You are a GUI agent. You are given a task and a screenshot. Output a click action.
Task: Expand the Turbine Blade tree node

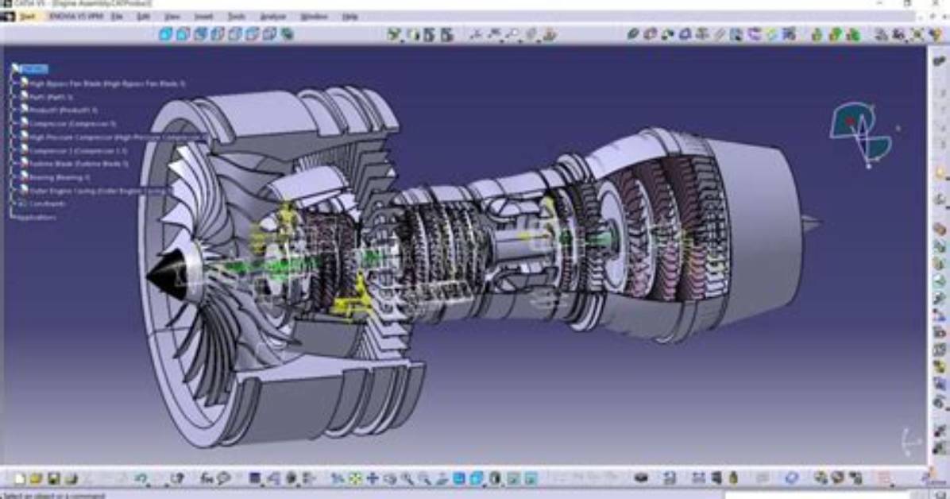click(x=14, y=164)
